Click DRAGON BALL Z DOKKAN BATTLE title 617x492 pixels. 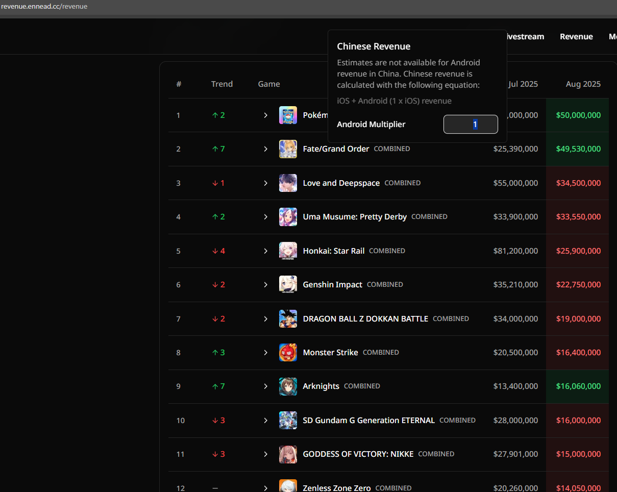(x=365, y=318)
